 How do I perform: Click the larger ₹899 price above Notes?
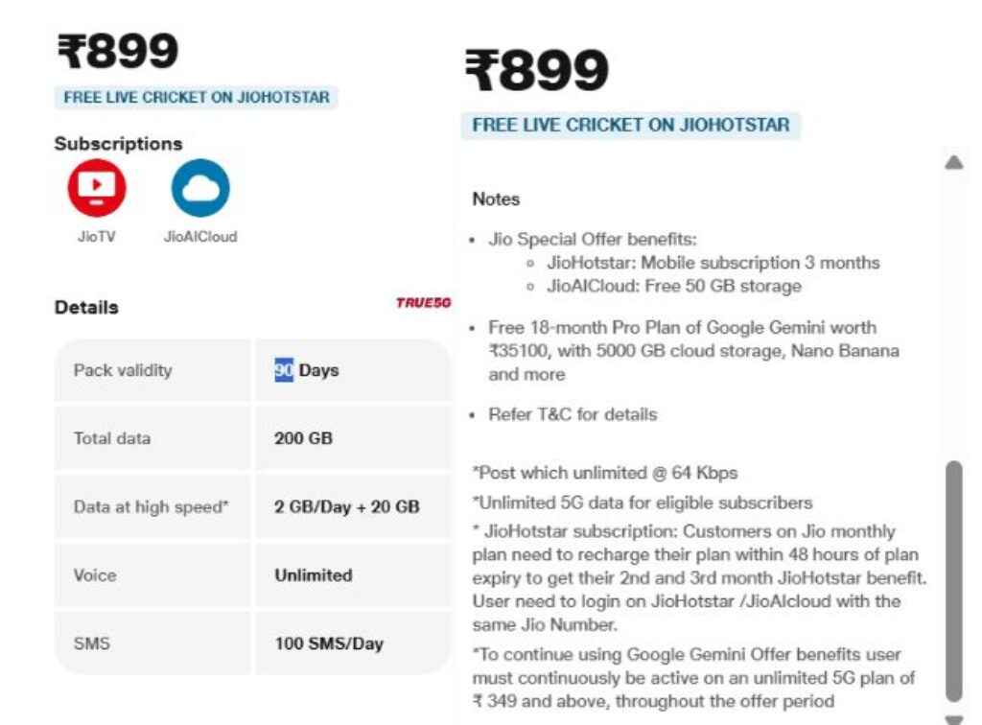537,71
